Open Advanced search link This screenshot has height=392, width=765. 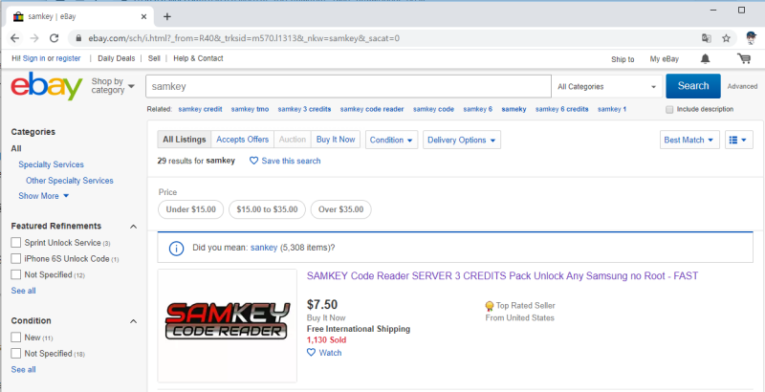coord(743,86)
